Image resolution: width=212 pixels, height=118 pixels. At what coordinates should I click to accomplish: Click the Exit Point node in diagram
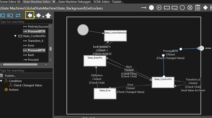[202, 48]
